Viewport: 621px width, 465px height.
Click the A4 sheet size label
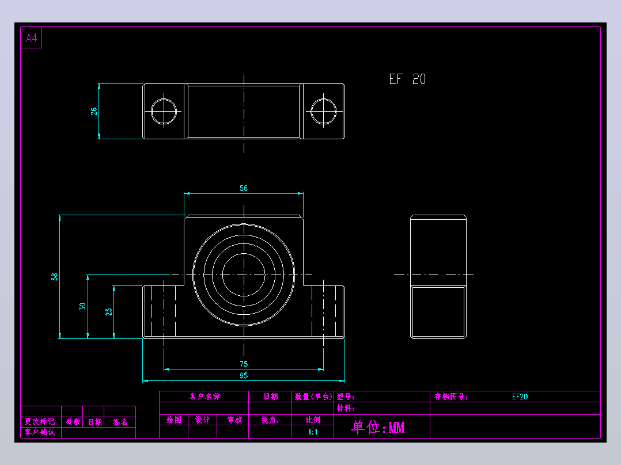pos(31,38)
